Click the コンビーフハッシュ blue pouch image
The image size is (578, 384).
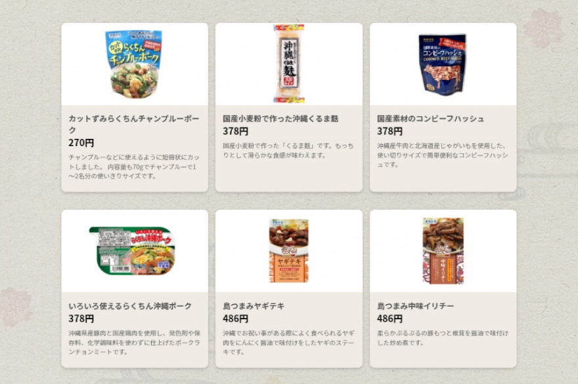[442, 65]
